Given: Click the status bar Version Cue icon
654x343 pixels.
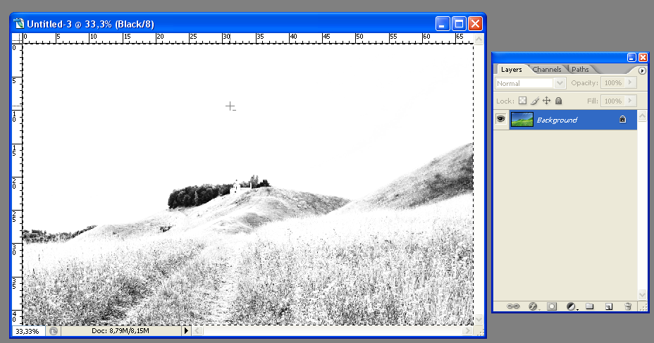Looking at the screenshot, I should [x=54, y=331].
